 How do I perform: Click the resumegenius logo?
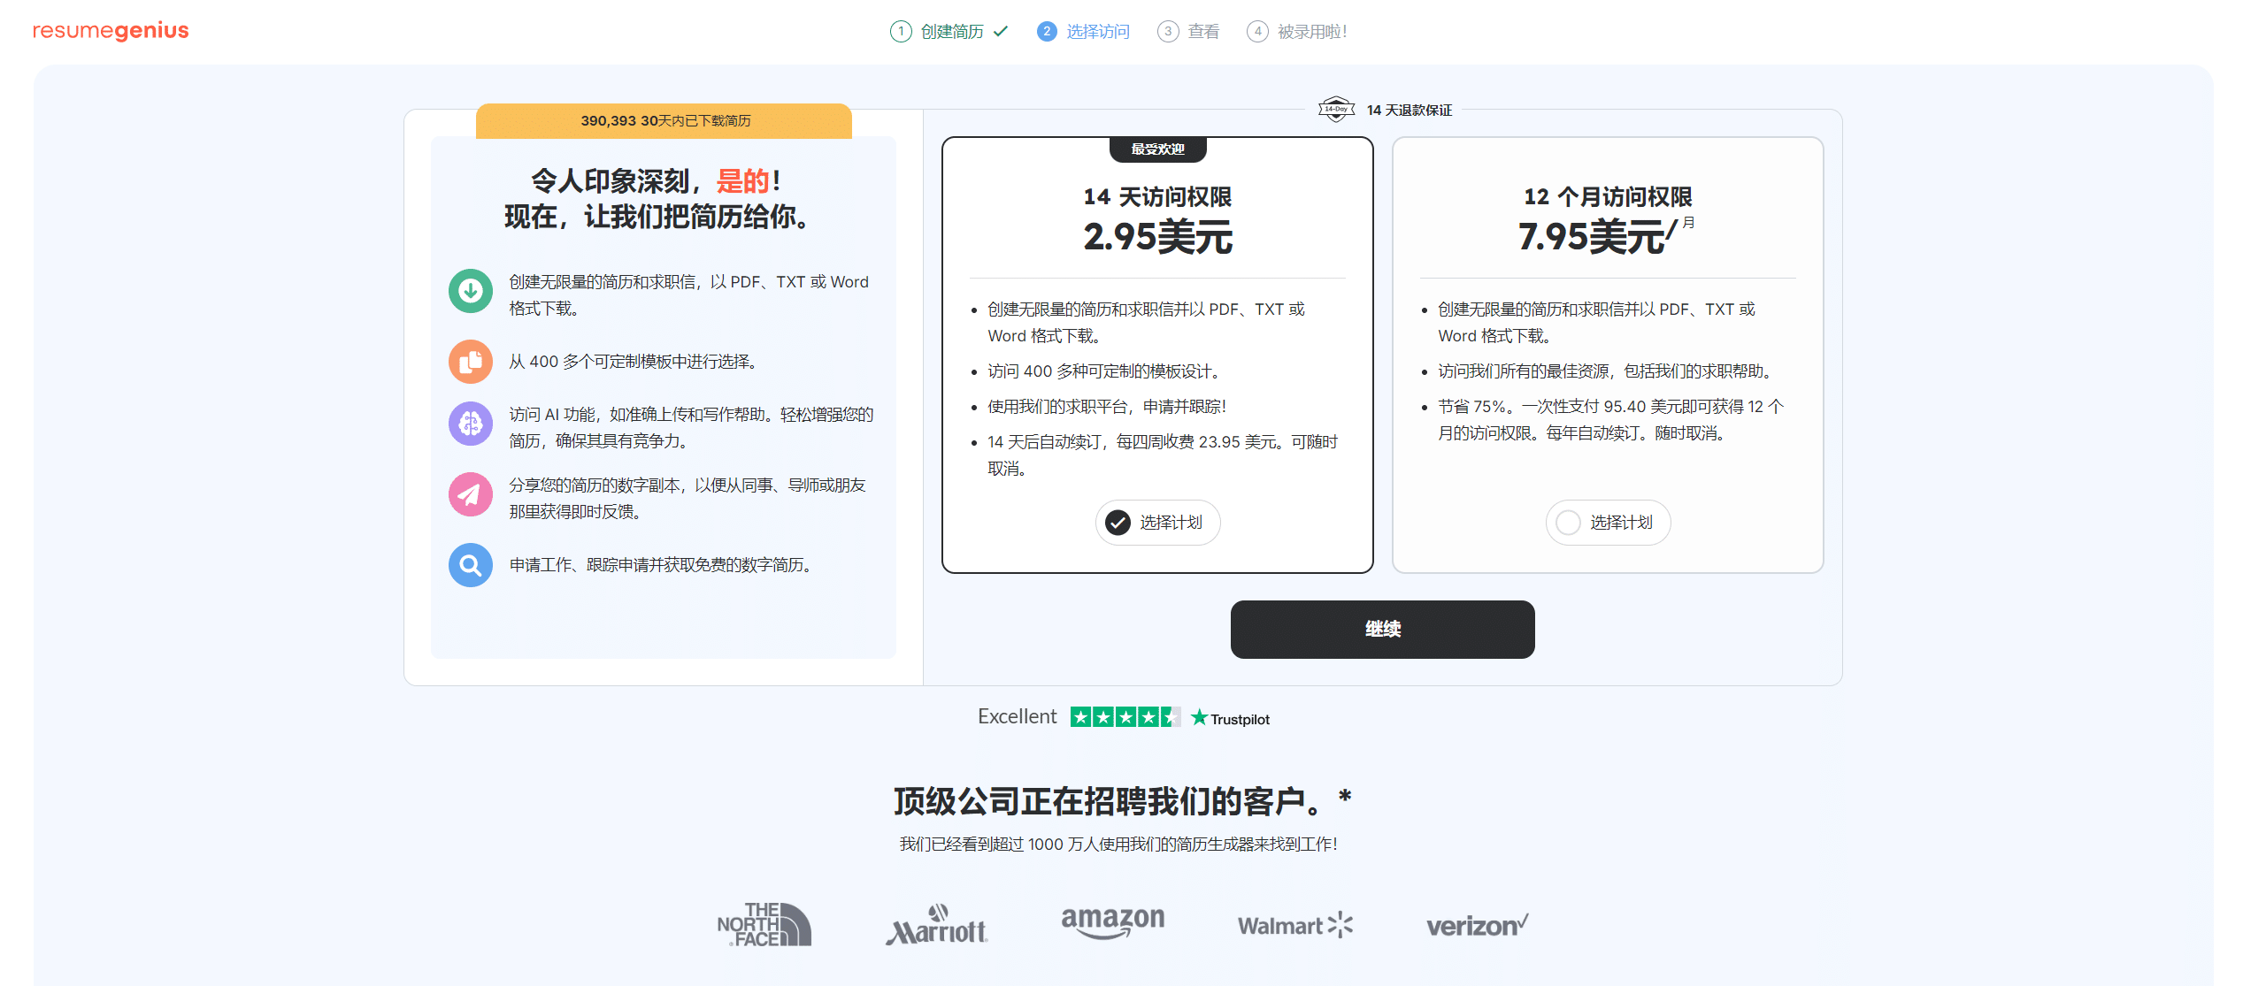point(110,30)
